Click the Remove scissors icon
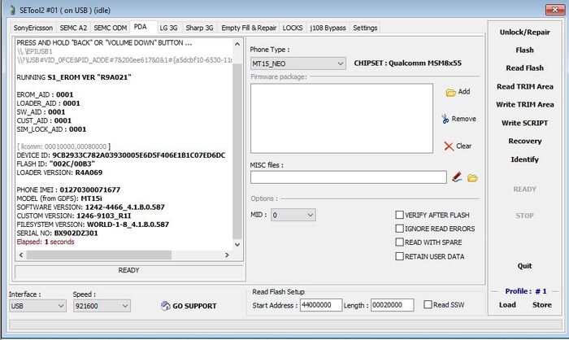This screenshot has height=340, width=569. (445, 119)
